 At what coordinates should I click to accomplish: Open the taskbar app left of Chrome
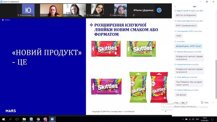31,119
